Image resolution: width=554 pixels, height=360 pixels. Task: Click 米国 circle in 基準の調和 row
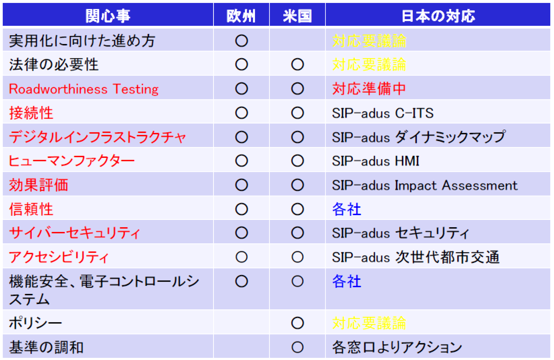297,347
